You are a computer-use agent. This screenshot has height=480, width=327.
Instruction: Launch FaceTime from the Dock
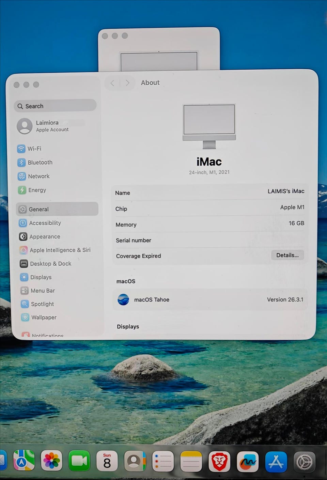pos(79,461)
